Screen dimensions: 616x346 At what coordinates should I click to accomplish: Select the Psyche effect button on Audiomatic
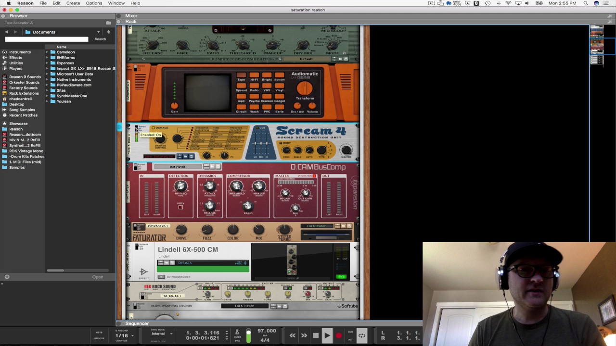tap(254, 97)
